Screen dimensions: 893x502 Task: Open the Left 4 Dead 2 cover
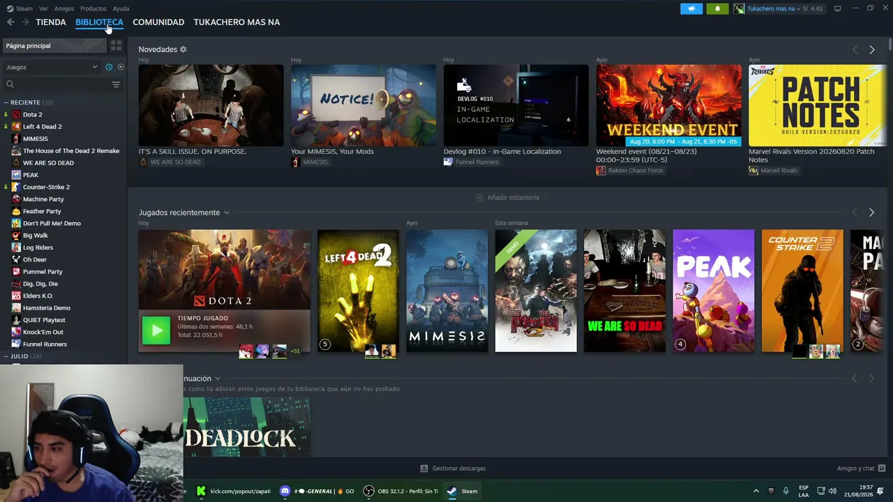pyautogui.click(x=358, y=291)
